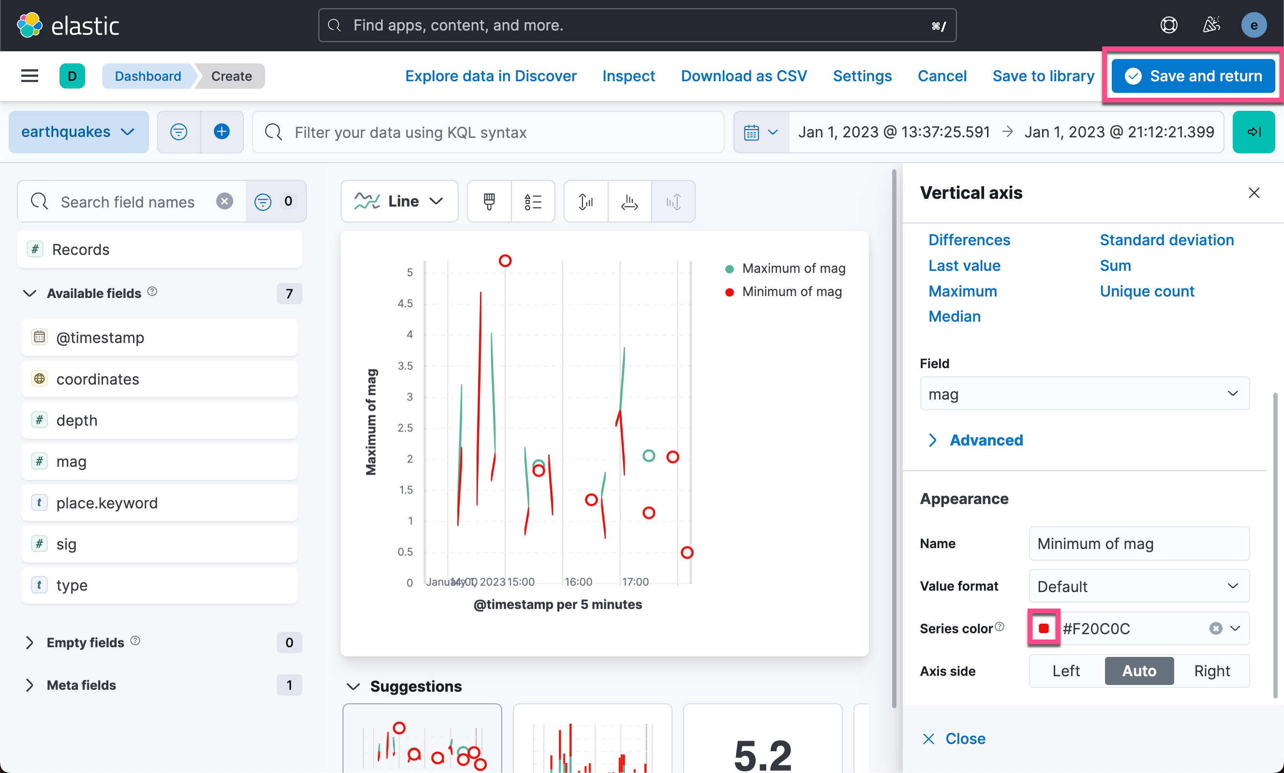The height and width of the screenshot is (773, 1284).
Task: Click the add filter plus icon
Action: (222, 132)
